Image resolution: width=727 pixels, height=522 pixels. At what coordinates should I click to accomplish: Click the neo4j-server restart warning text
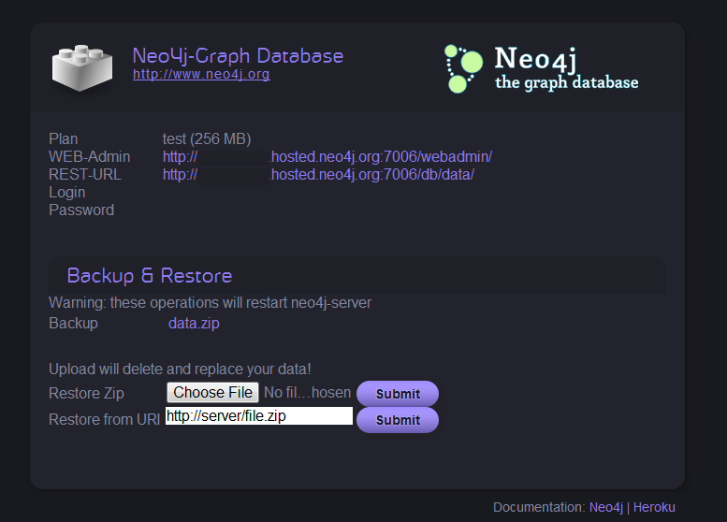coord(210,302)
